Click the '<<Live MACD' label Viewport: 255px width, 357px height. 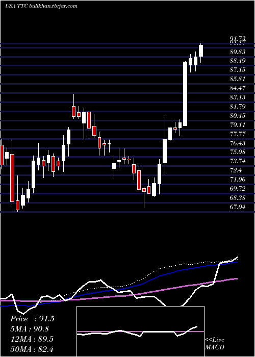215,344
